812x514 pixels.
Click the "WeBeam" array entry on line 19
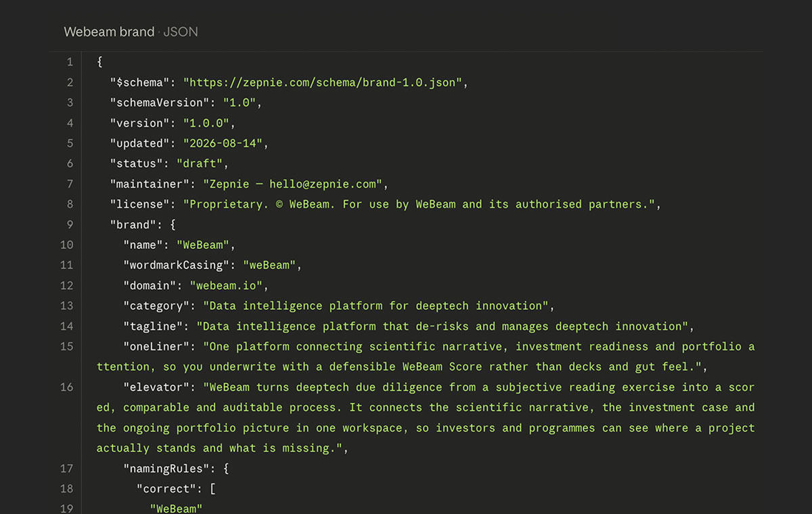click(177, 509)
